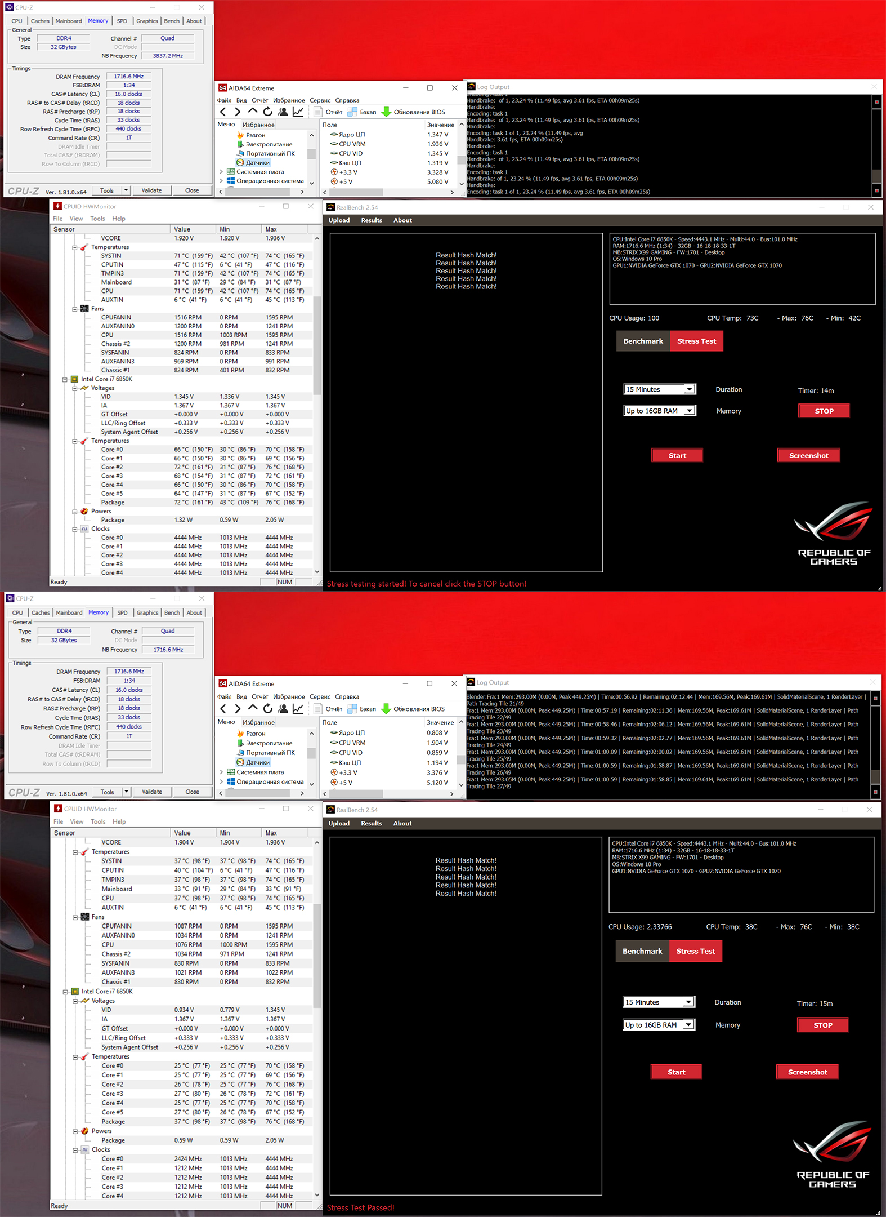Image resolution: width=886 pixels, height=1217 pixels.
Task: Click Screenshot in the lower RealBench window
Action: [807, 1072]
